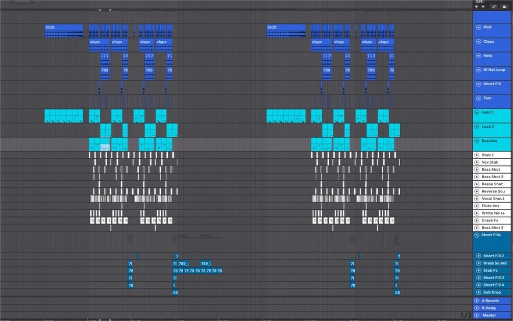Unfold the Reverse Sou track arrow
This screenshot has width=513, height=321.
click(x=477, y=191)
